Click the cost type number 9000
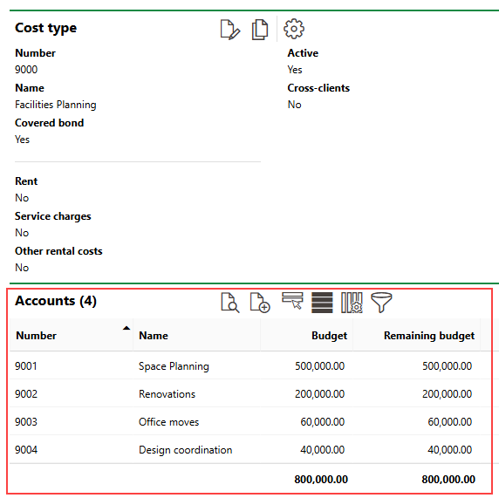Image resolution: width=499 pixels, height=498 pixels. point(26,70)
